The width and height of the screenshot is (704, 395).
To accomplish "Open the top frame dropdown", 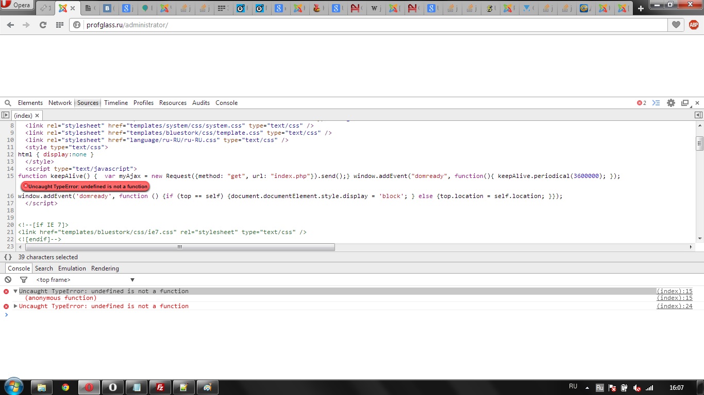I will tap(85, 280).
